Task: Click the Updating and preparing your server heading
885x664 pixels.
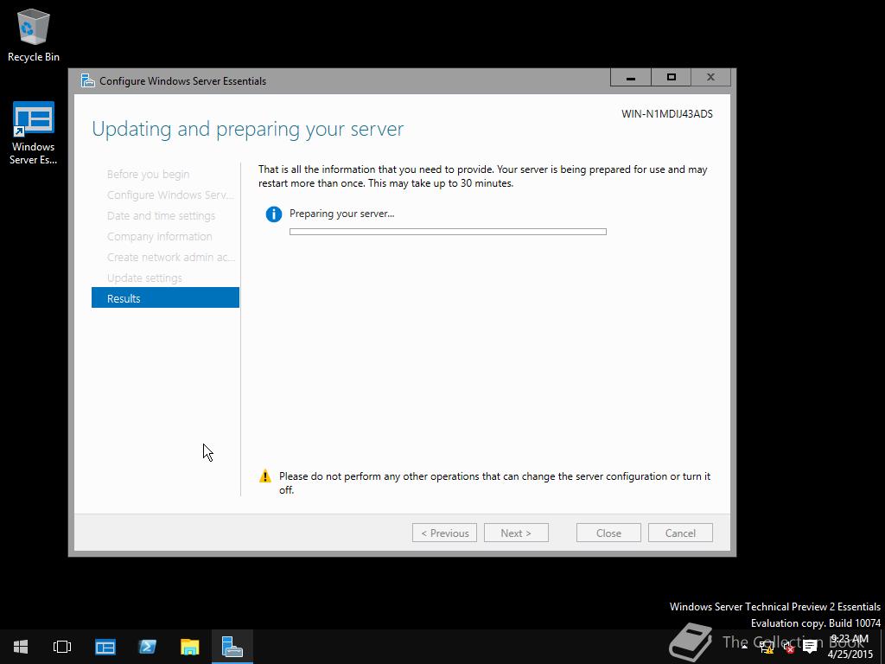Action: [x=248, y=129]
